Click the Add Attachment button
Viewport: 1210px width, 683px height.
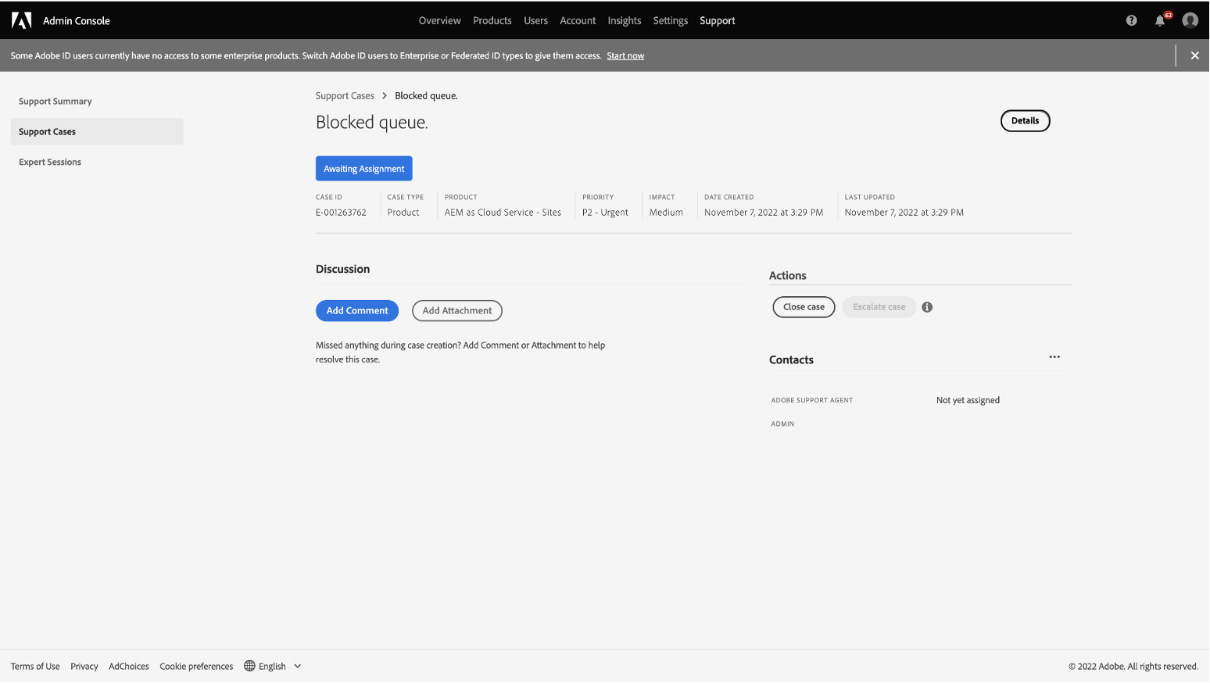[x=457, y=311]
